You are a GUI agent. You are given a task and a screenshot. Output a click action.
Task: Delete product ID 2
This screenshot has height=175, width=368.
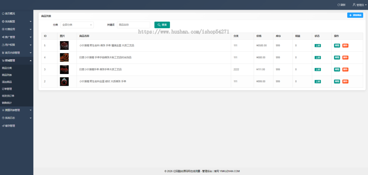coord(345,82)
